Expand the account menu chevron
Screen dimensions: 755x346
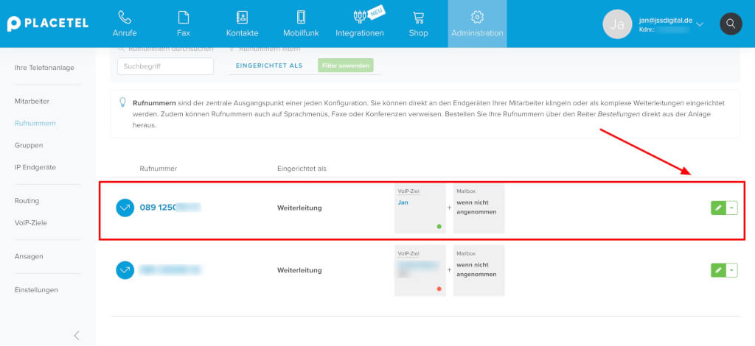point(700,24)
